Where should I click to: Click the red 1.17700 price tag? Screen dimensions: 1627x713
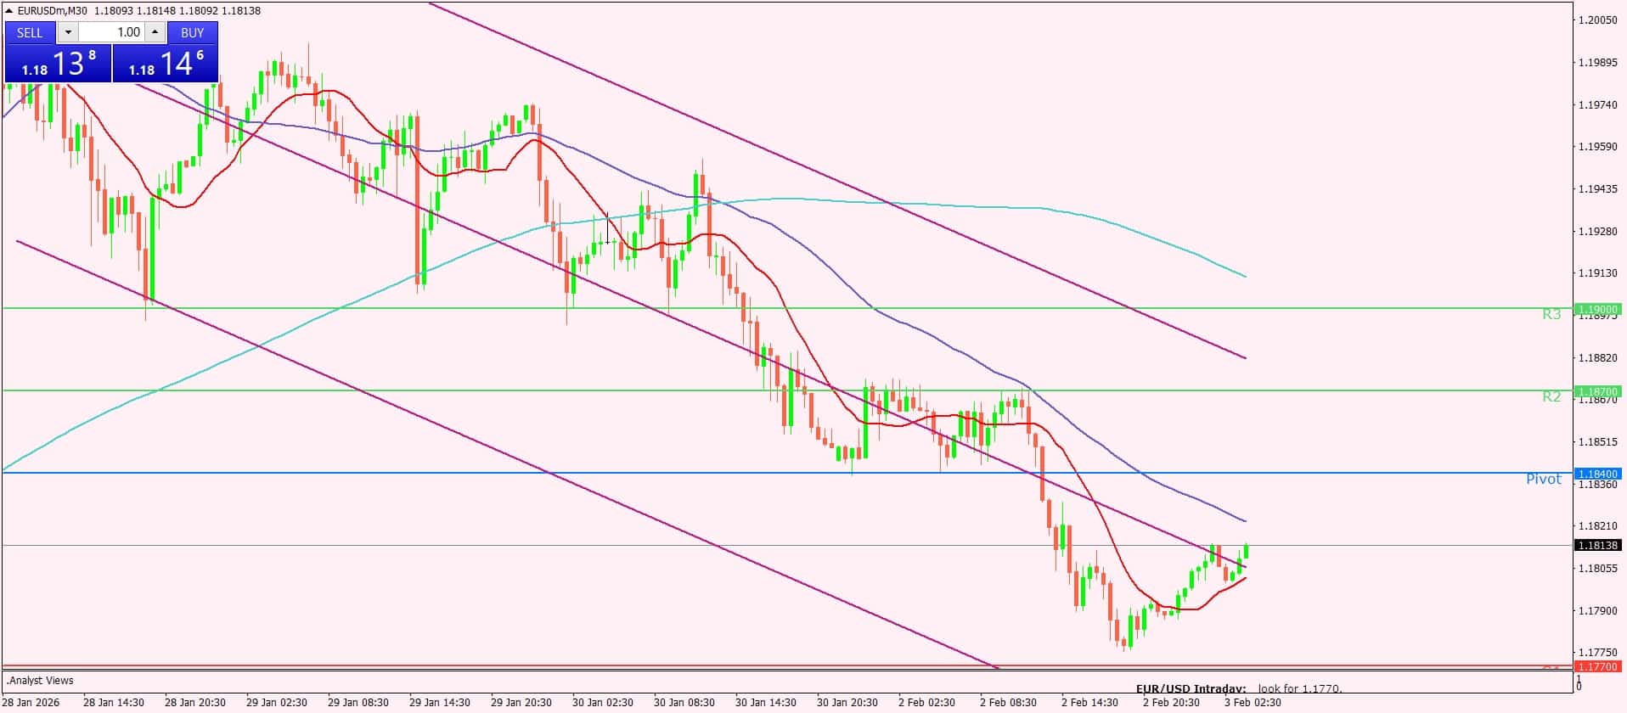1597,667
